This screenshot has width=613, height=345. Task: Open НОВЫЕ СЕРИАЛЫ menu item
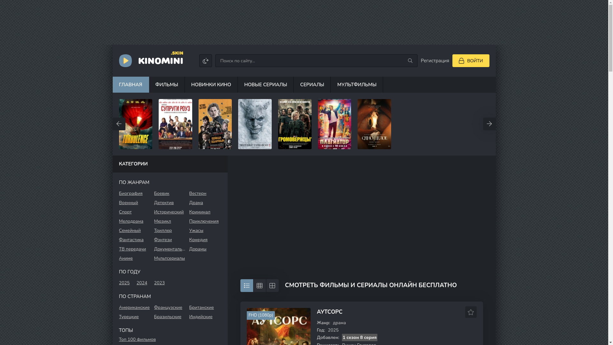coord(266,85)
